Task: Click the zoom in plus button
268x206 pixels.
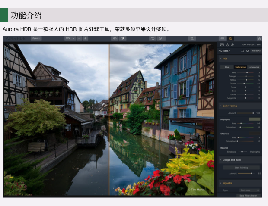Action: (x=85, y=38)
